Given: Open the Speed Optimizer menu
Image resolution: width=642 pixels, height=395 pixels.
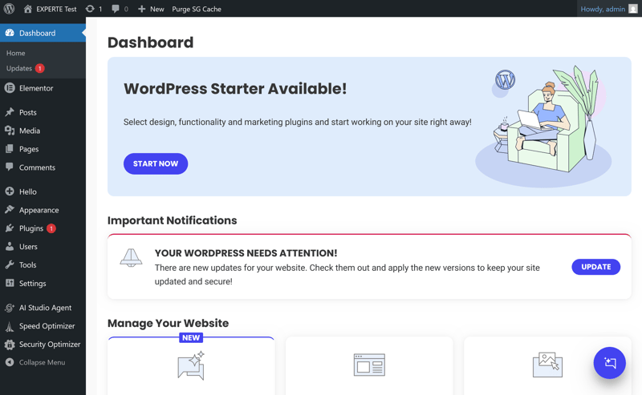Looking at the screenshot, I should (43, 326).
